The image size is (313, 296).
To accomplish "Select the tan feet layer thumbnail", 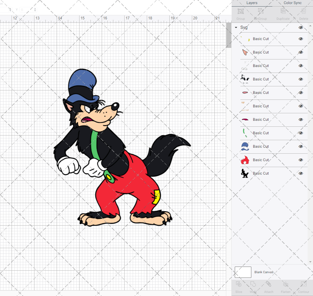I will click(245, 106).
